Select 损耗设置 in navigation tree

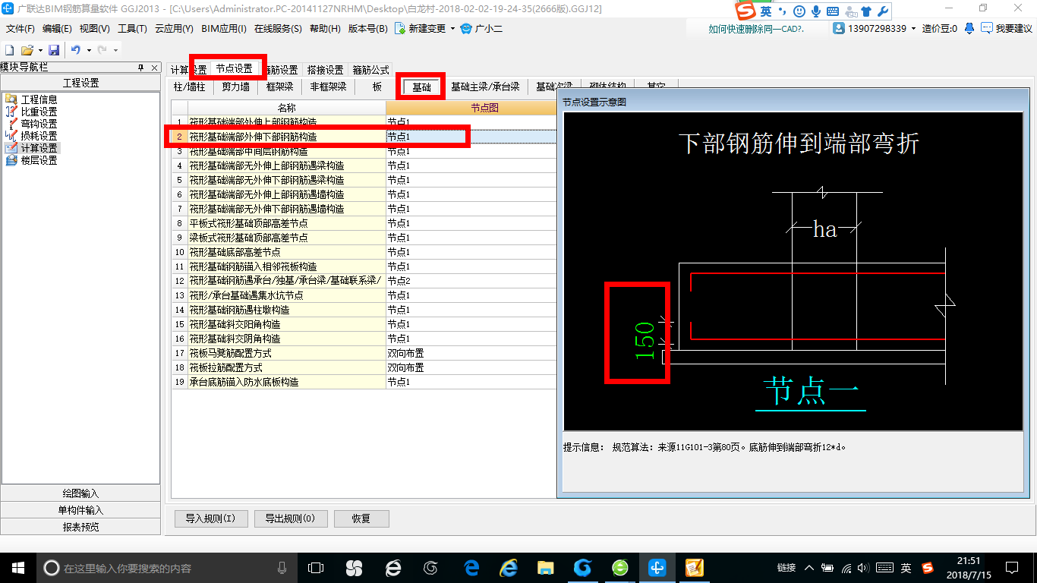click(39, 136)
